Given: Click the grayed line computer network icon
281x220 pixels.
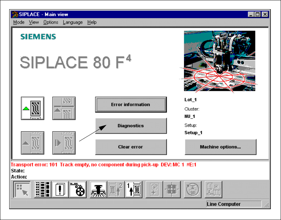Looking at the screenshot, I should pos(213,189).
